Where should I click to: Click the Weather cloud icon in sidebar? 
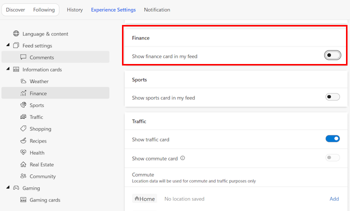[23, 81]
